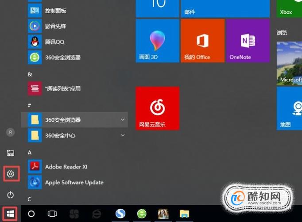Click the # section header
This screenshot has height=222, width=302.
[30, 105]
